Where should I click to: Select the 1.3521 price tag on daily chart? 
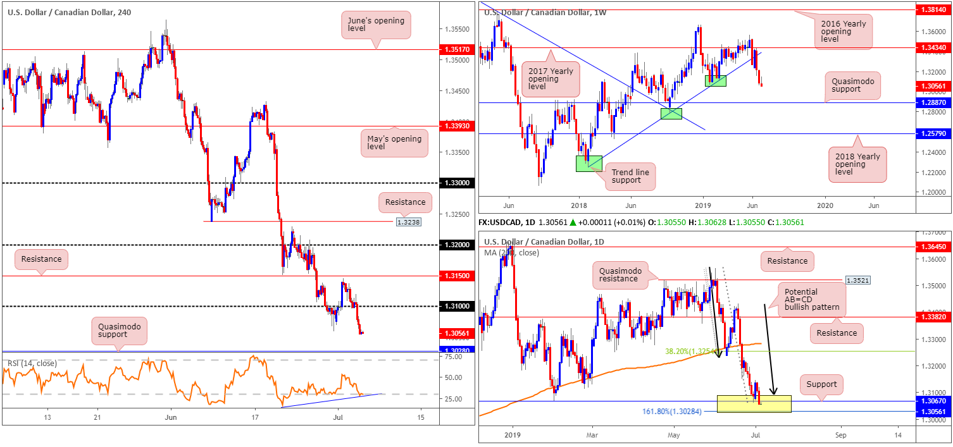click(859, 279)
